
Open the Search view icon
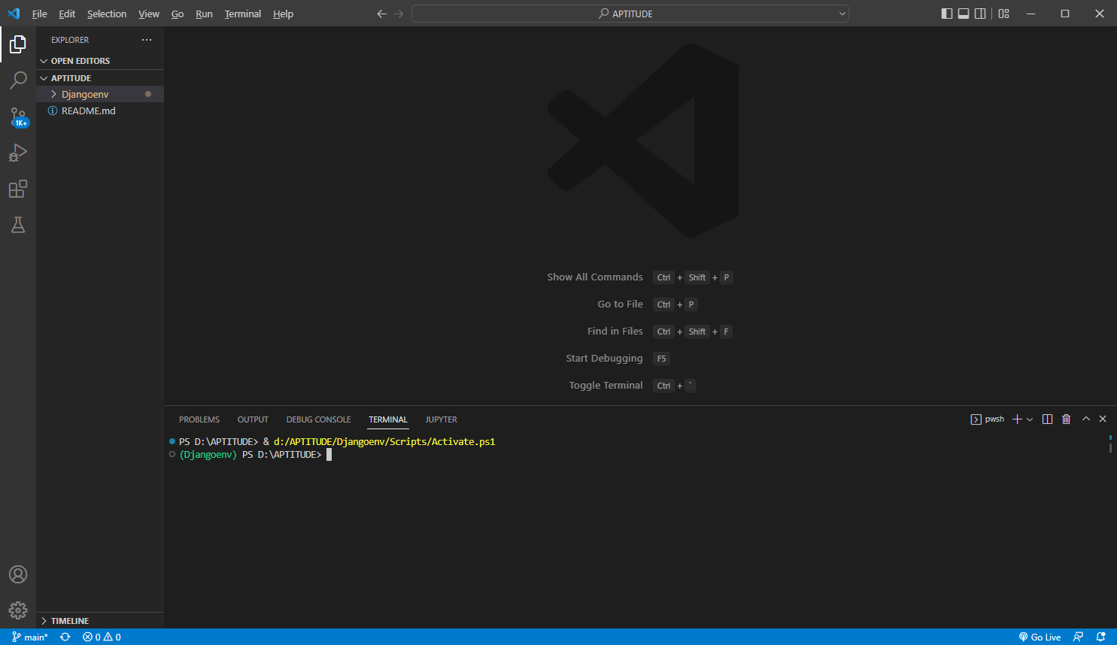click(x=18, y=80)
